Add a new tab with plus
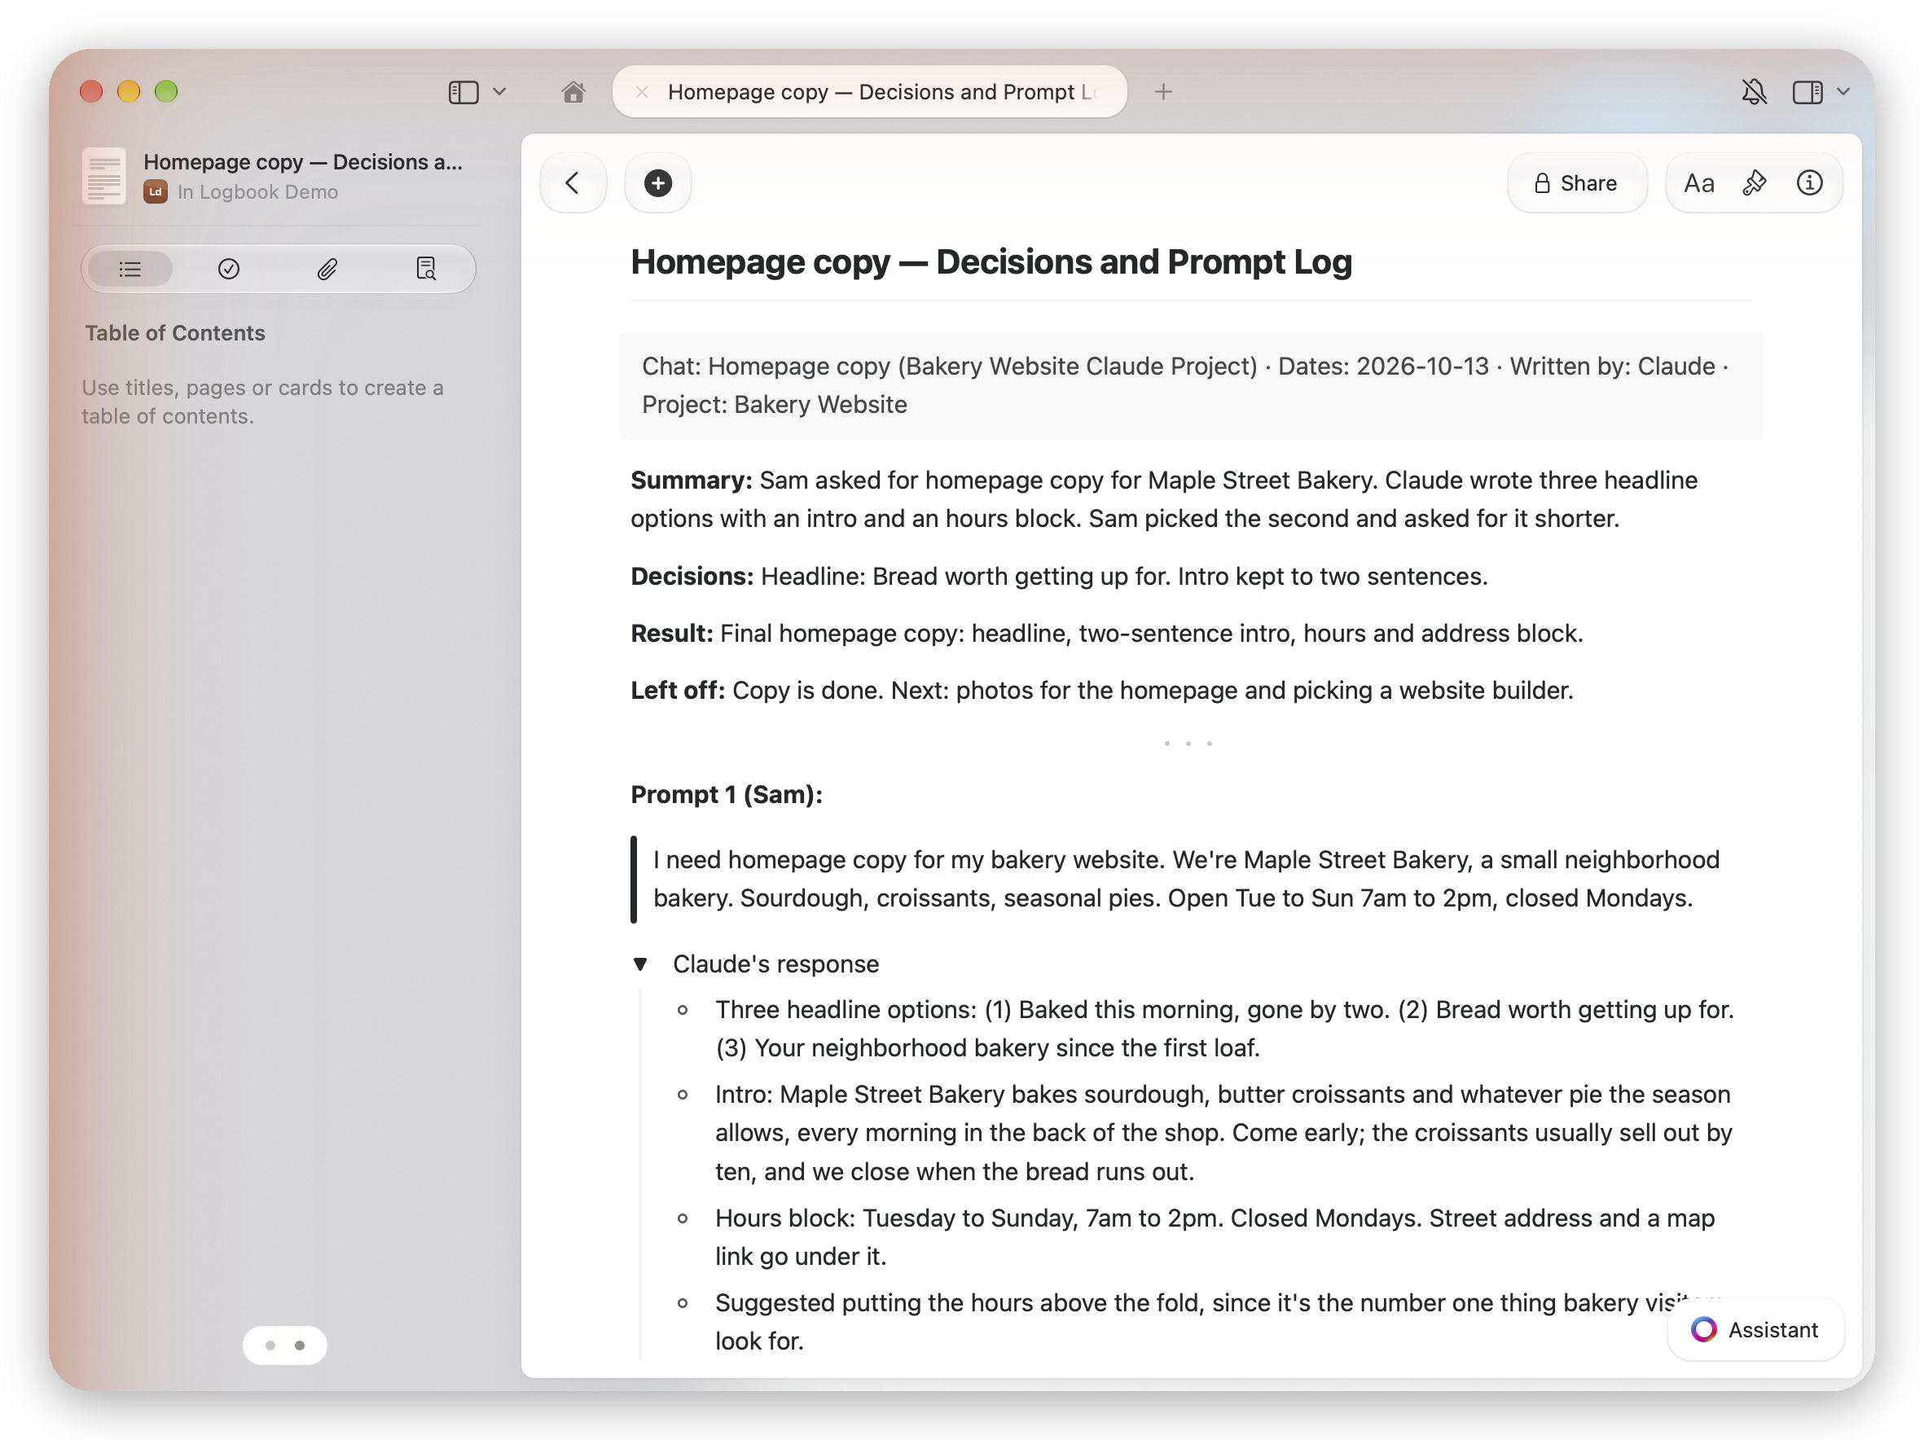The height and width of the screenshot is (1440, 1924). (x=1163, y=91)
